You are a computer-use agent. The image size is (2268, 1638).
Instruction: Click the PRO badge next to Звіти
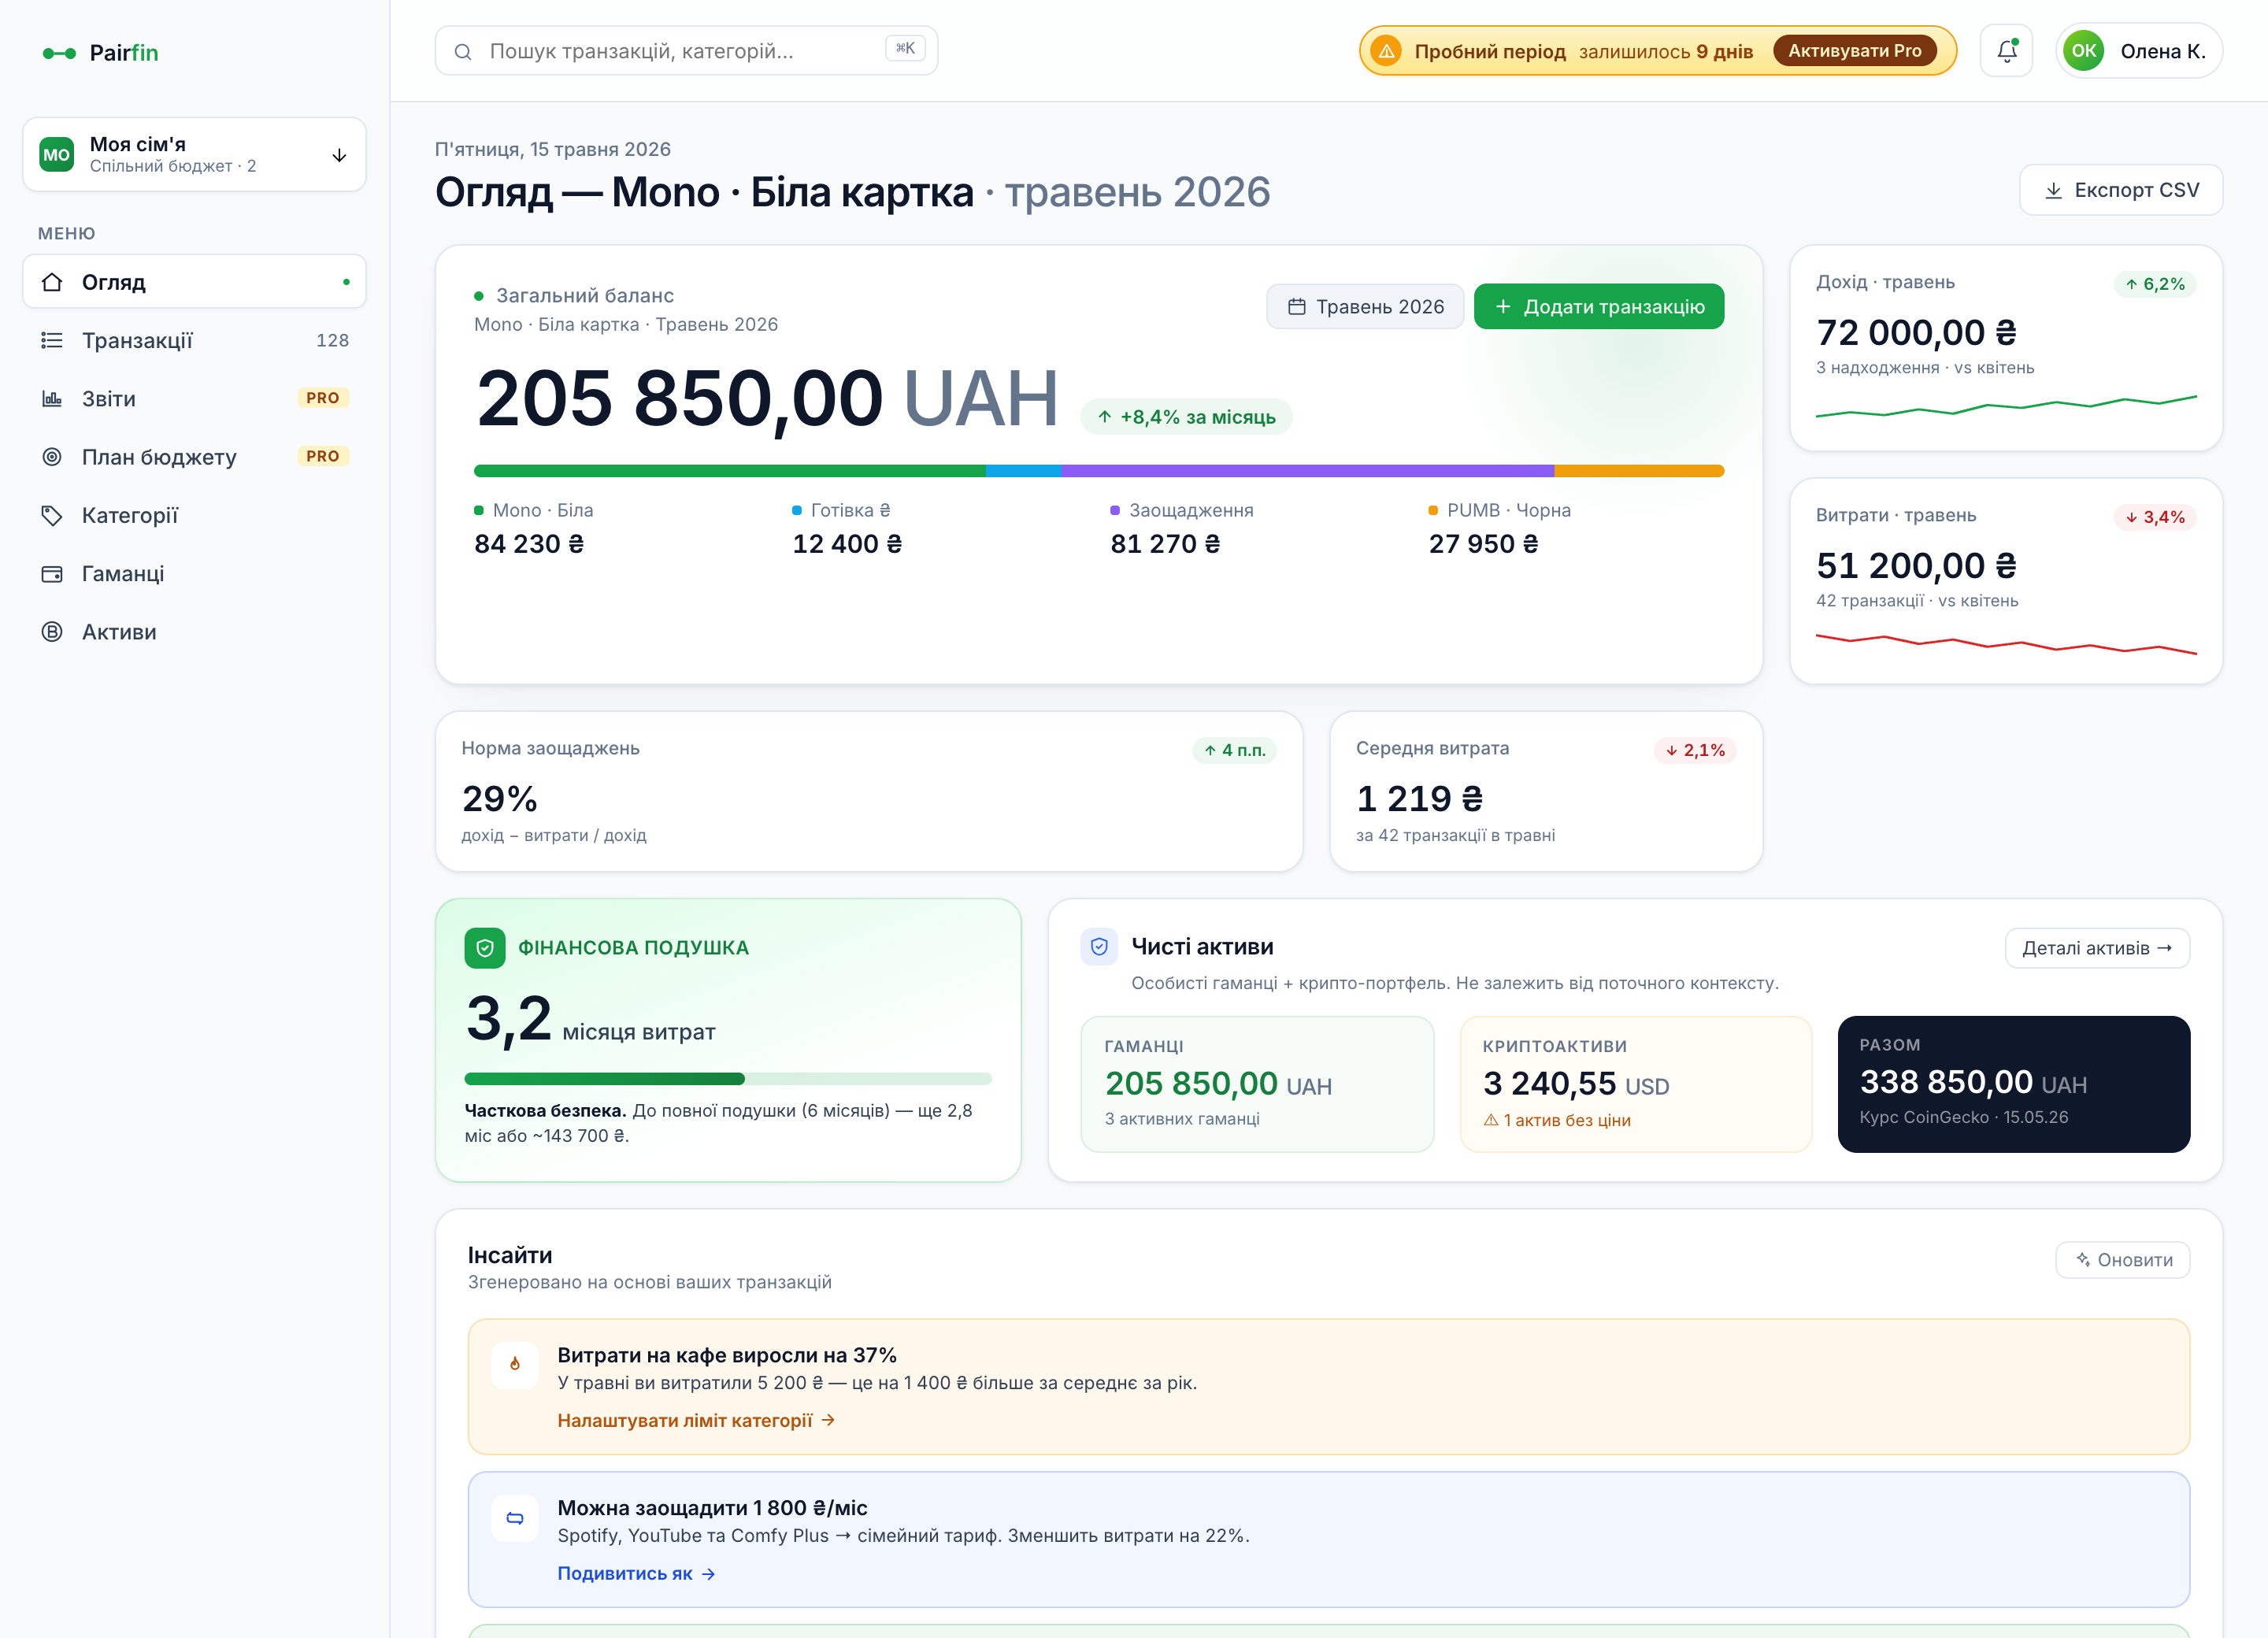[323, 398]
